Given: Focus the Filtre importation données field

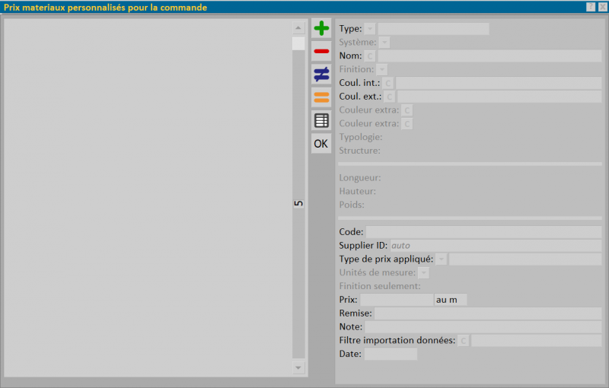Looking at the screenshot, I should (537, 341).
